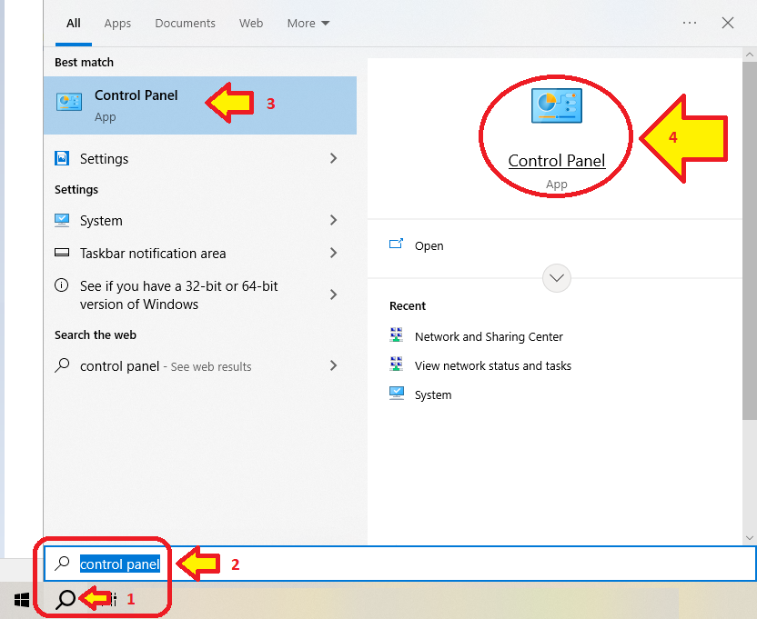The height and width of the screenshot is (619, 757).
Task: Click View network status and tasks icon
Action: 397,364
